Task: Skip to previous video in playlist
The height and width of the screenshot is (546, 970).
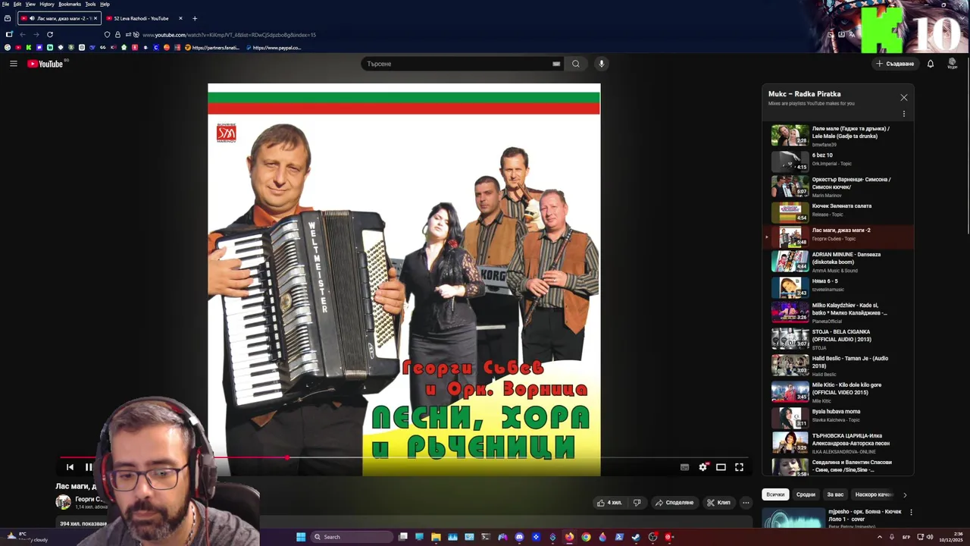Action: 70,467
